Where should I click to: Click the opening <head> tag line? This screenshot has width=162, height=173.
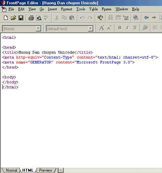pos(9,47)
